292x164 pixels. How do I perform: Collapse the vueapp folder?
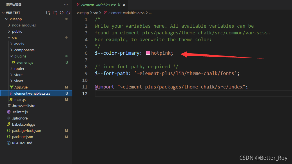(7, 19)
